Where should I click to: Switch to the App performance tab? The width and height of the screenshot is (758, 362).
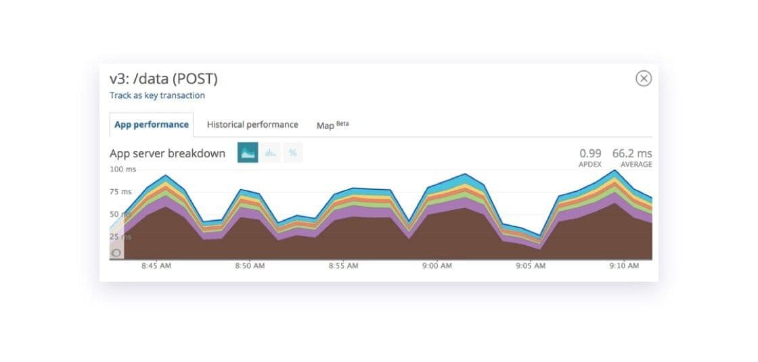point(152,125)
